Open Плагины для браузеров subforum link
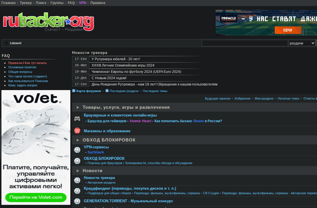317x208 pixels. 105,163
